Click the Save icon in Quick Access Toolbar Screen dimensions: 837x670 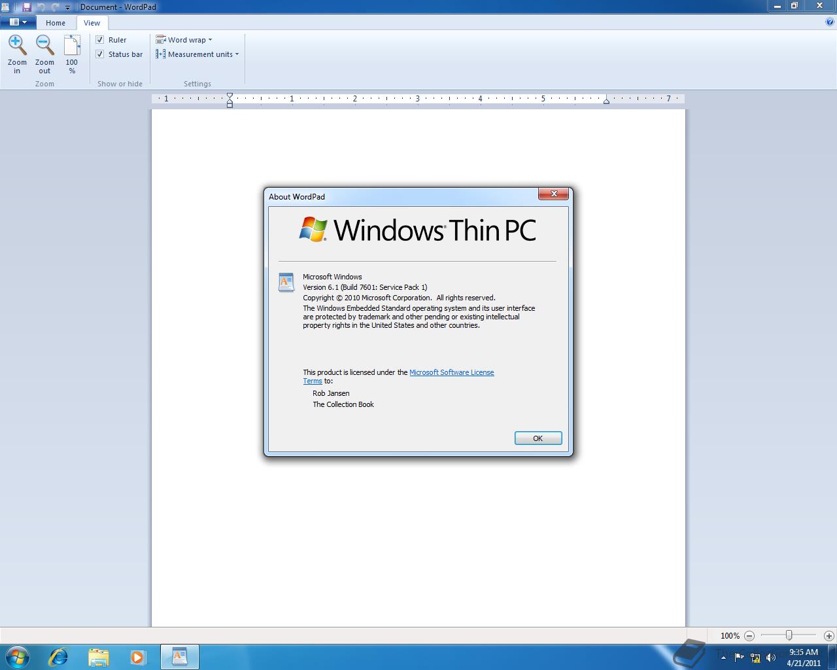(27, 7)
